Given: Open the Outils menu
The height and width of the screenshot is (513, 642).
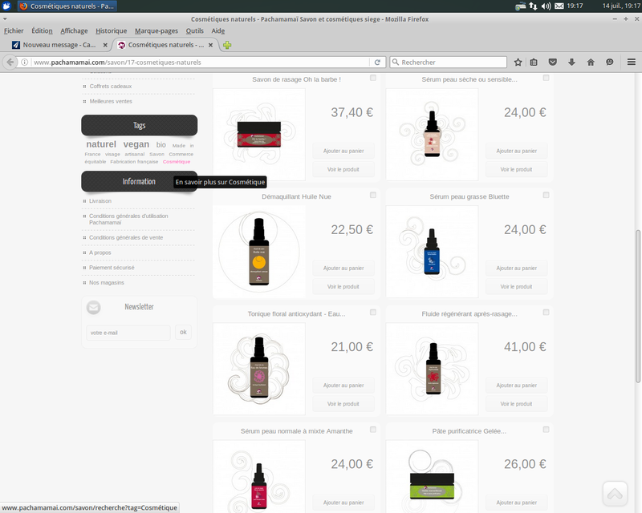Looking at the screenshot, I should coord(194,30).
